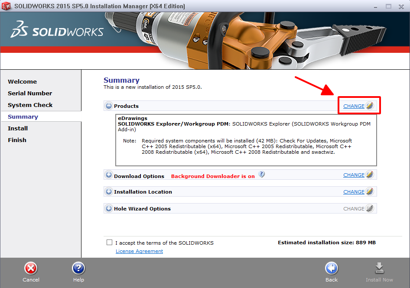
Task: Click the Install Now download icon
Action: click(379, 268)
